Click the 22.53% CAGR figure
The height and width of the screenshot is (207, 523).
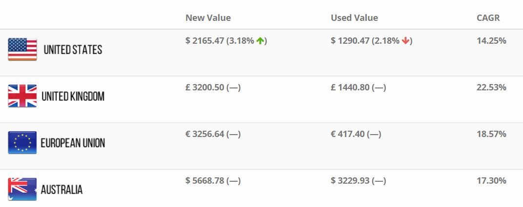click(x=492, y=87)
